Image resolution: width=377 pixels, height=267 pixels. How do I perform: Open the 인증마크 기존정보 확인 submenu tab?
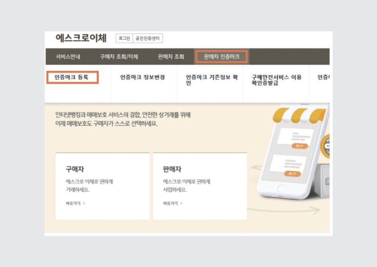pyautogui.click(x=211, y=80)
